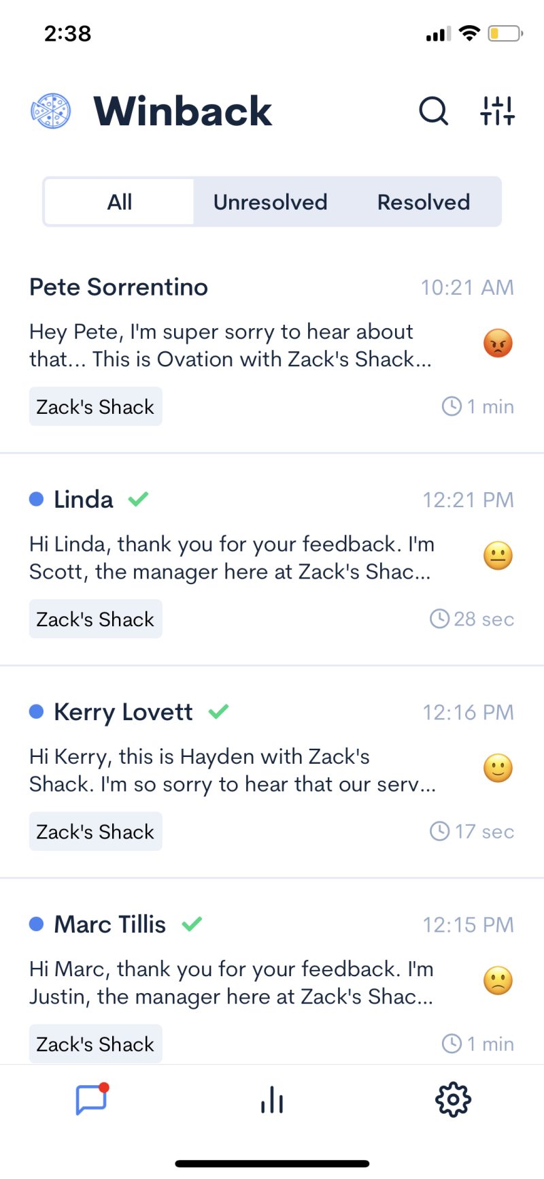Open the filter sliders icon
Viewport: 544px width, 1179px height.
click(x=497, y=111)
